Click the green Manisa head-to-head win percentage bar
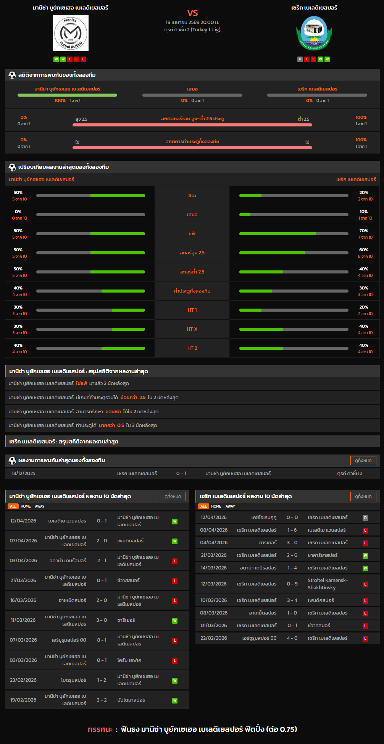The height and width of the screenshot is (744, 384). tap(67, 95)
